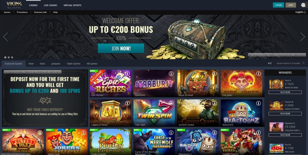This screenshot has width=308, height=155.
Task: Click the Join Now! banner button
Action: 121,48
